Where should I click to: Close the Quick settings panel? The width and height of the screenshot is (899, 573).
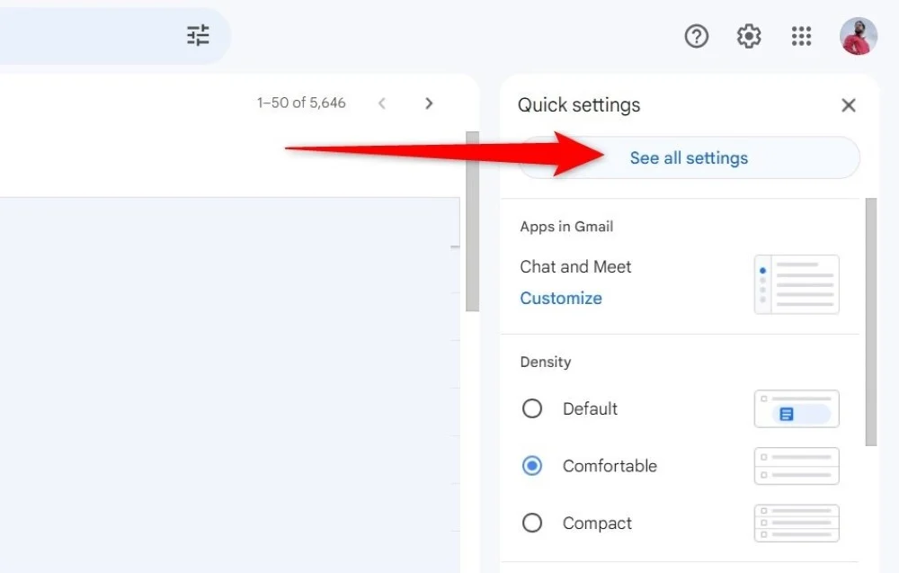pyautogui.click(x=848, y=105)
